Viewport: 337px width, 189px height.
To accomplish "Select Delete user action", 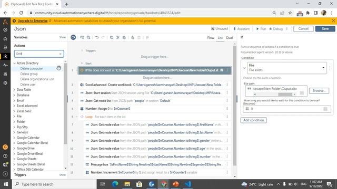I will click(28, 85).
